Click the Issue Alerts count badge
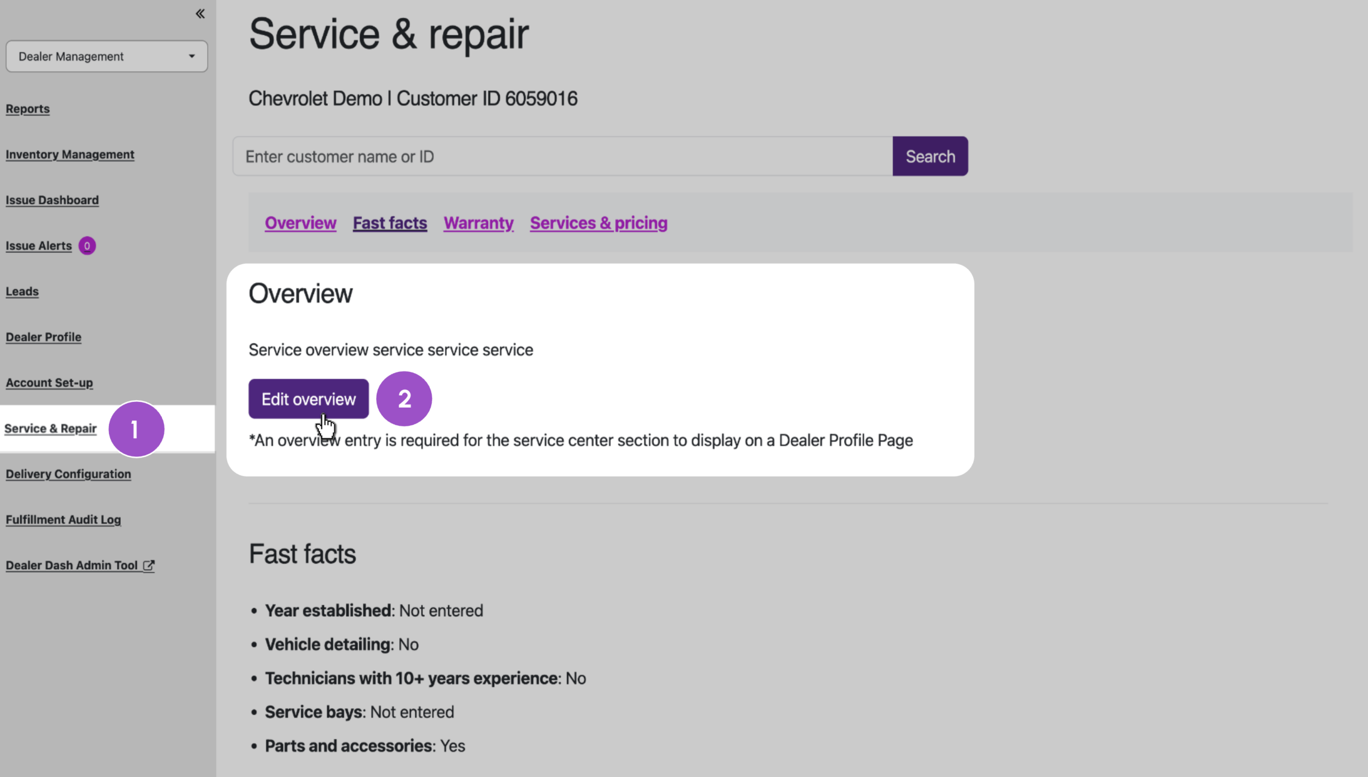1368x777 pixels. coord(87,246)
